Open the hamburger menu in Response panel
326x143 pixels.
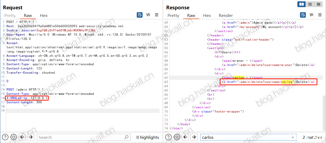click(x=320, y=15)
